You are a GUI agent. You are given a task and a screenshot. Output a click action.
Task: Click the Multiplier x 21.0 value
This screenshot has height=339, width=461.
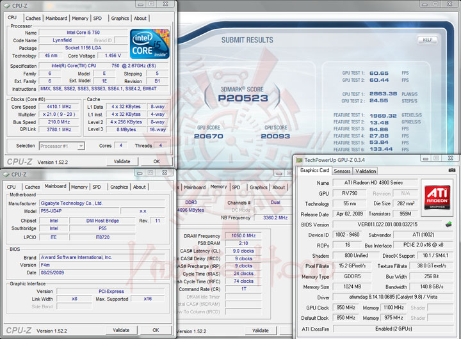59,114
